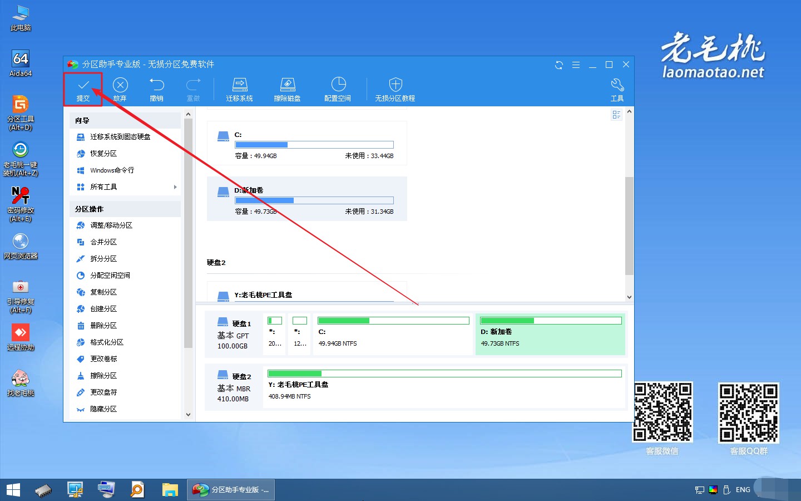Click the 分区操作 section header
The width and height of the screenshot is (801, 501).
125,209
